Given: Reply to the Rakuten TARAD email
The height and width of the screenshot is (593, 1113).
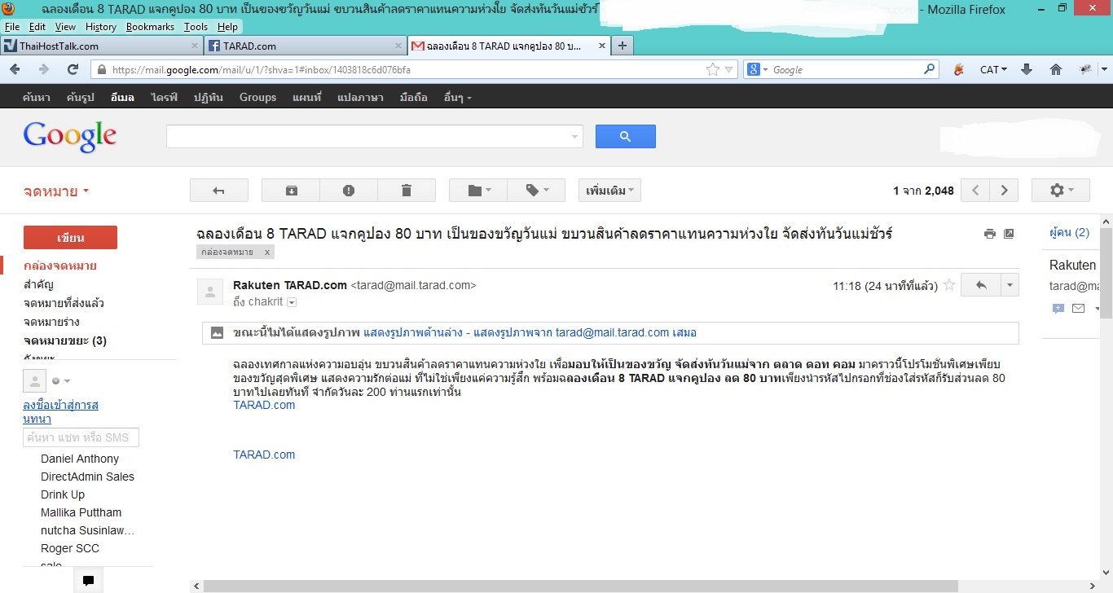Looking at the screenshot, I should [x=981, y=285].
